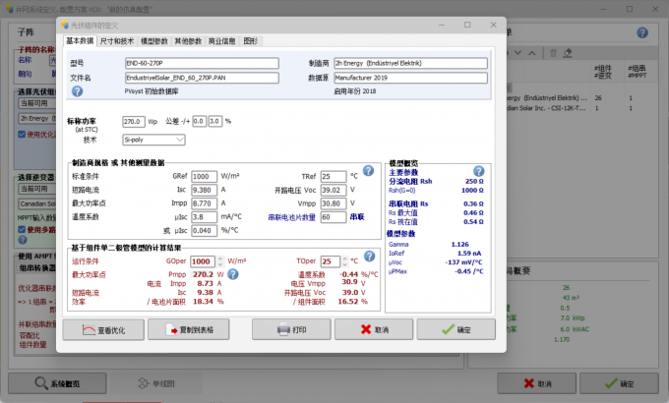Open 模型参数 tab

click(154, 41)
